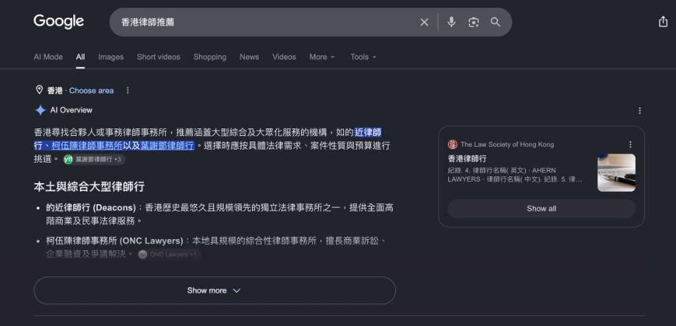676x326 pixels.
Task: Click Show all in Law Society card
Action: pos(541,209)
